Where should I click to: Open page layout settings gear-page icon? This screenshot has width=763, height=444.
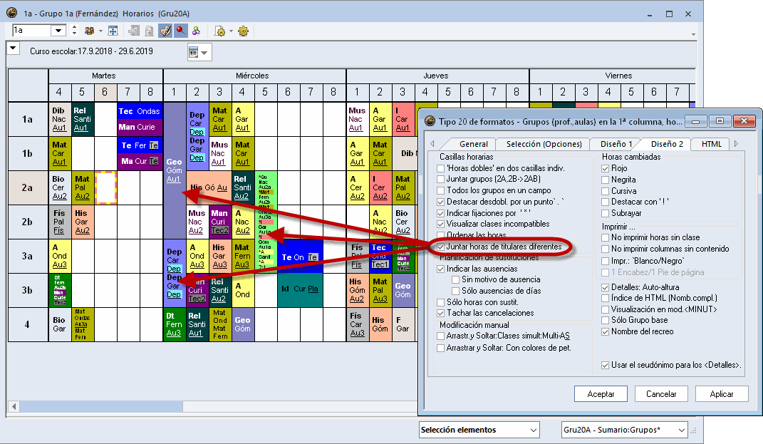click(220, 31)
